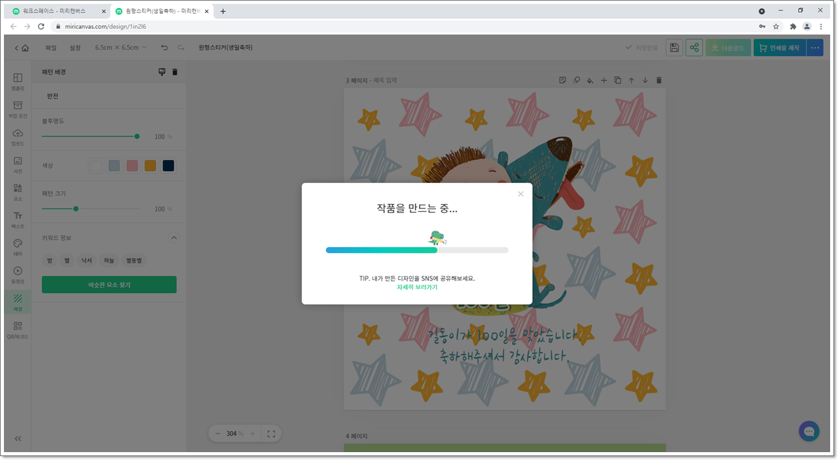Click the share icon button
838x460 pixels.
(x=694, y=48)
